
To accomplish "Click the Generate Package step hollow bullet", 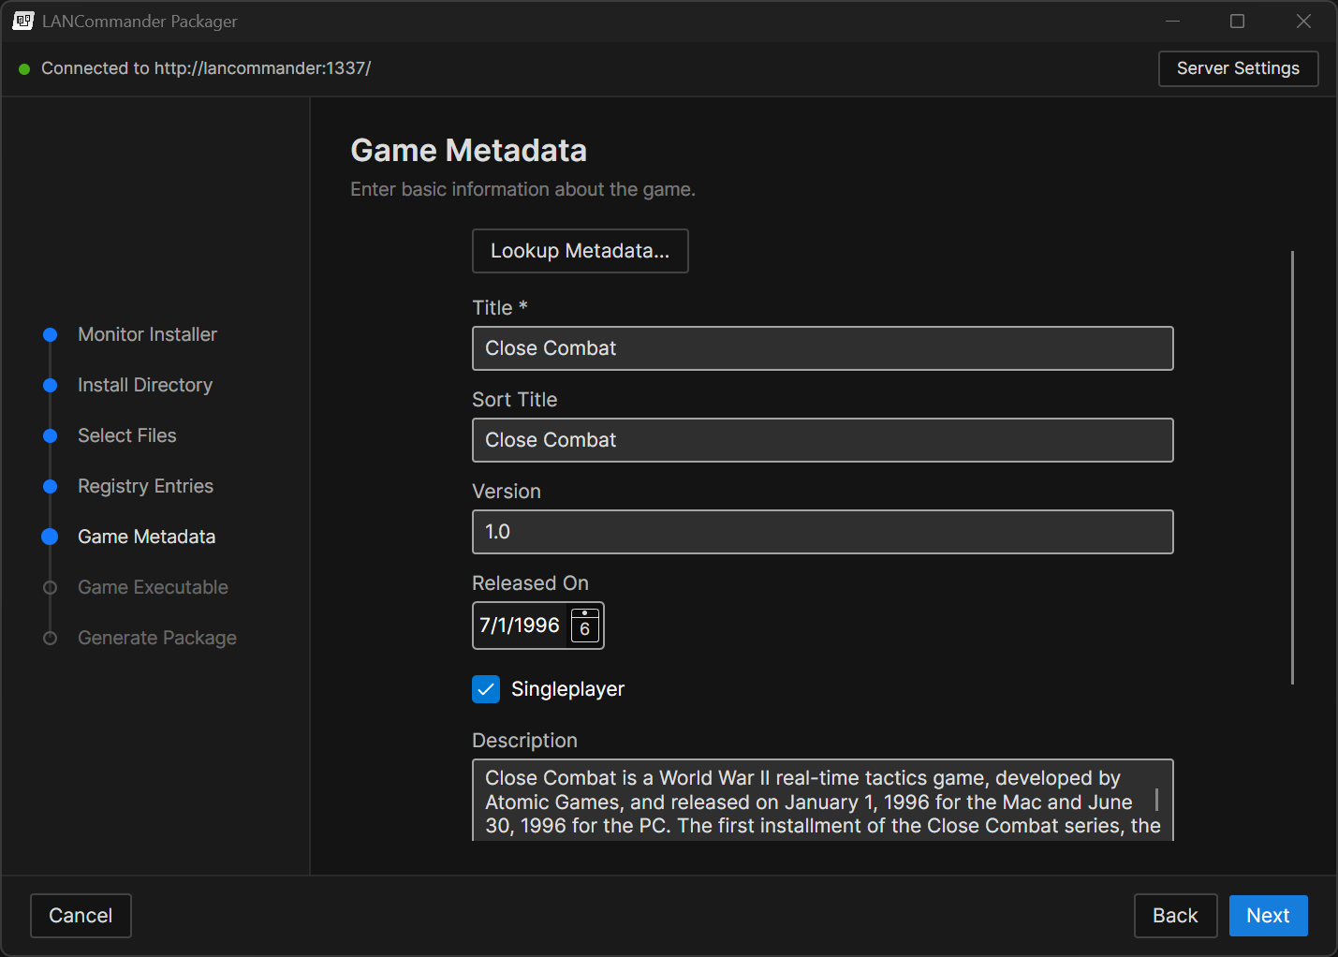I will (x=51, y=638).
